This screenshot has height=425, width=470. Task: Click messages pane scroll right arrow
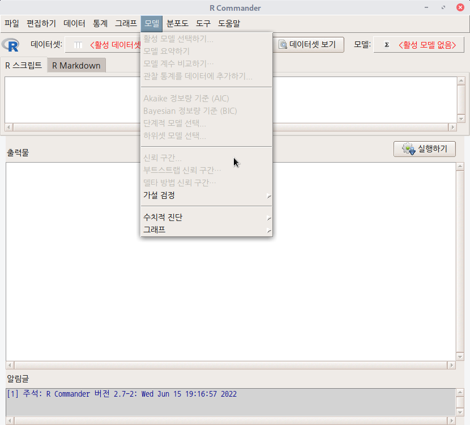click(x=451, y=420)
